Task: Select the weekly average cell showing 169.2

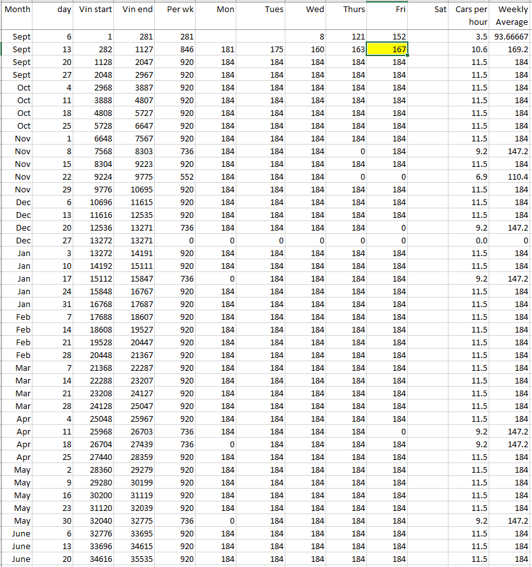Action: [x=511, y=50]
